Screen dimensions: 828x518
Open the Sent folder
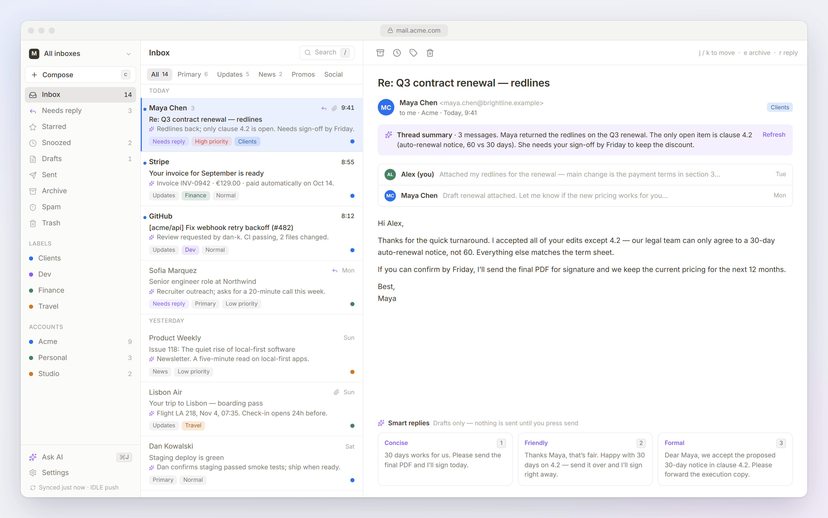pos(80,175)
